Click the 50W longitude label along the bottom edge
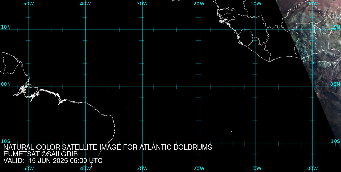341x172 pixels. (29, 168)
